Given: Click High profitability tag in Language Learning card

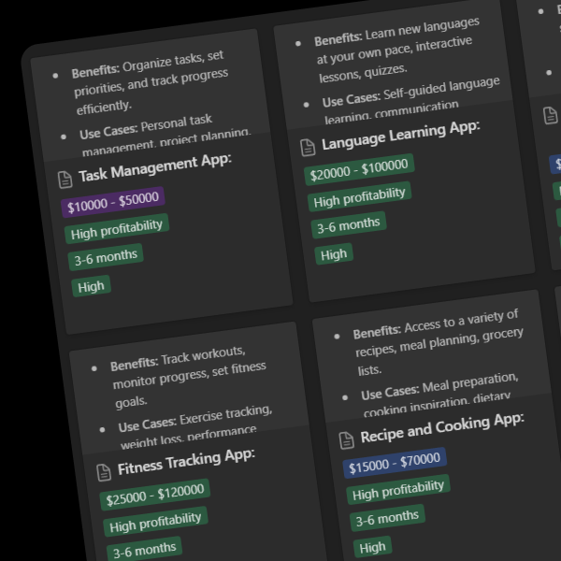Looking at the screenshot, I should point(359,196).
